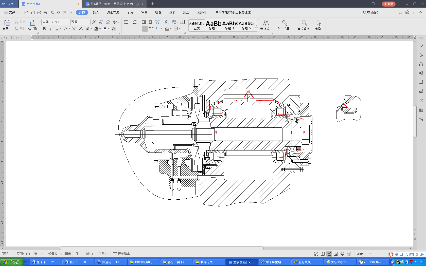426x266 pixels.
Task: Expand underline style dropdown arrow
Action: [61, 29]
